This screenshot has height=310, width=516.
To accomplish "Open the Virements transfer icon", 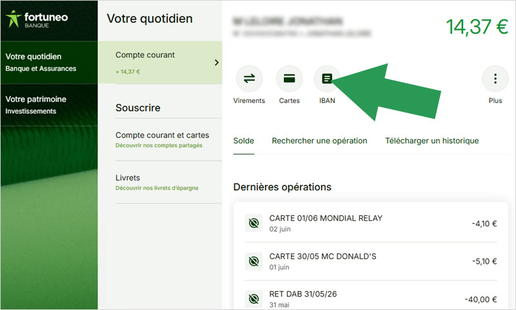I will point(249,78).
